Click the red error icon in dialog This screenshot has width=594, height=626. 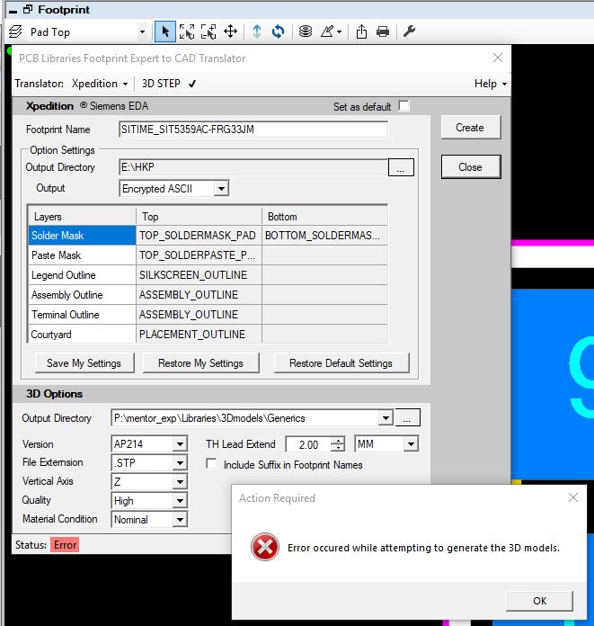click(x=265, y=547)
